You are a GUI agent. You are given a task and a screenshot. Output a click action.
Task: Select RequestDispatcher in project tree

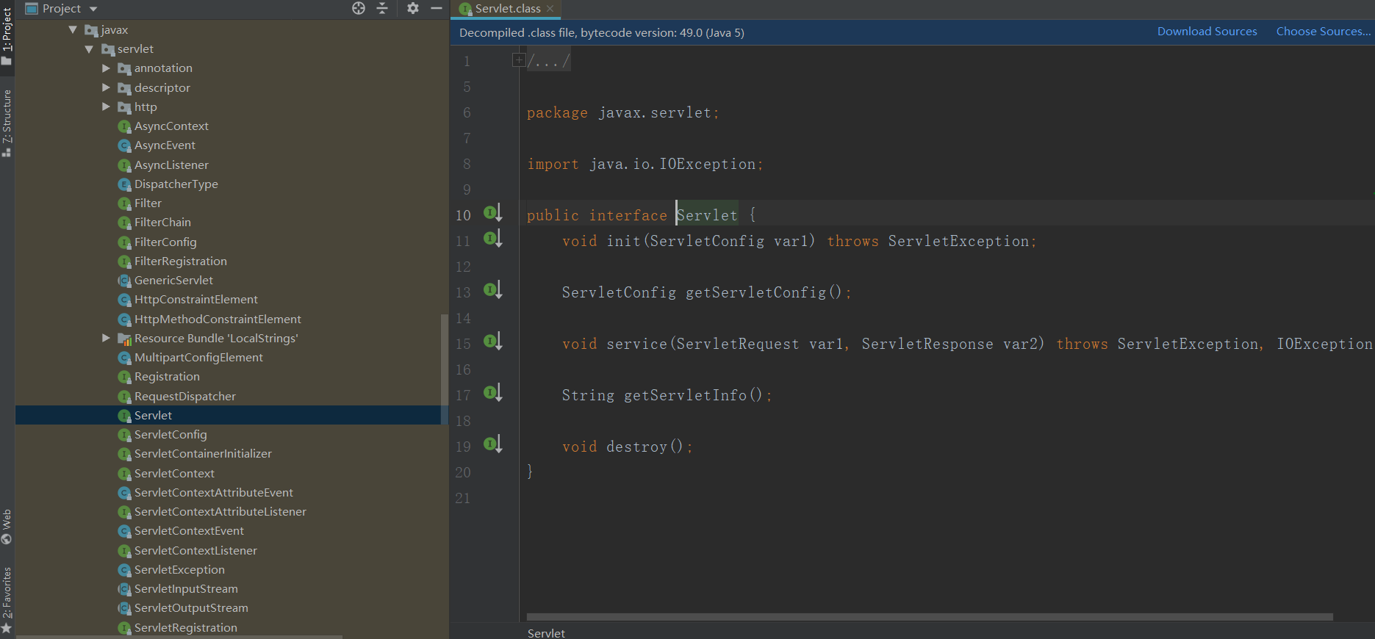pos(185,397)
